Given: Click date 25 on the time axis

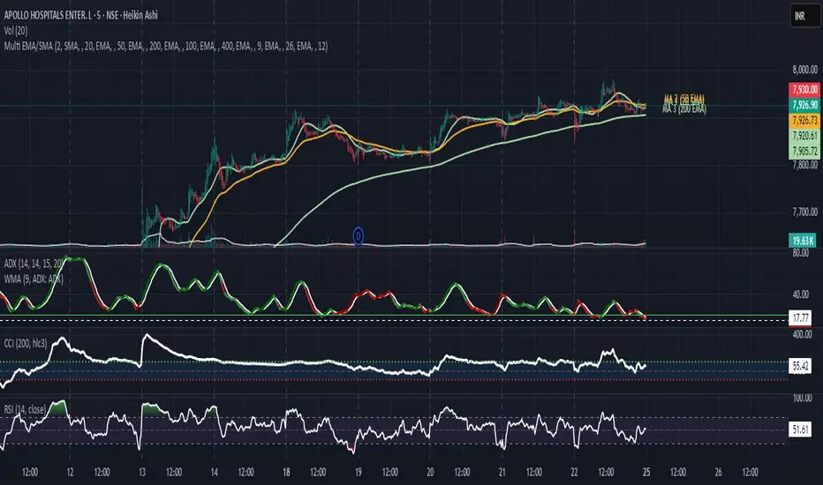Looking at the screenshot, I should point(649,473).
